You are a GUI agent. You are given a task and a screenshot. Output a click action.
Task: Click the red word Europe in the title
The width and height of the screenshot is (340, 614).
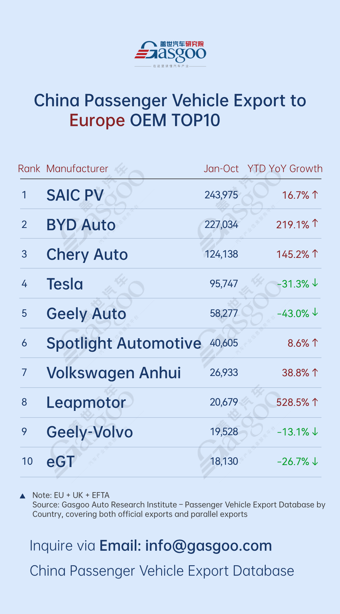click(97, 121)
